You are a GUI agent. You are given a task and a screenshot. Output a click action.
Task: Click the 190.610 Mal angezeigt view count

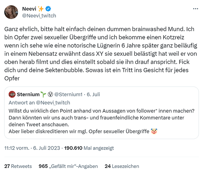point(89,148)
